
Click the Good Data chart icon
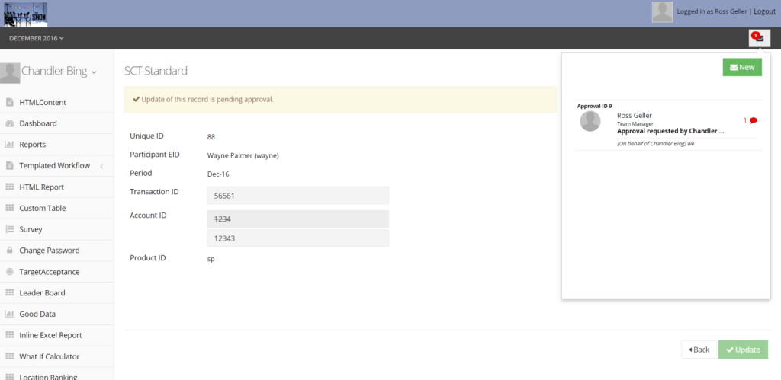pos(9,314)
